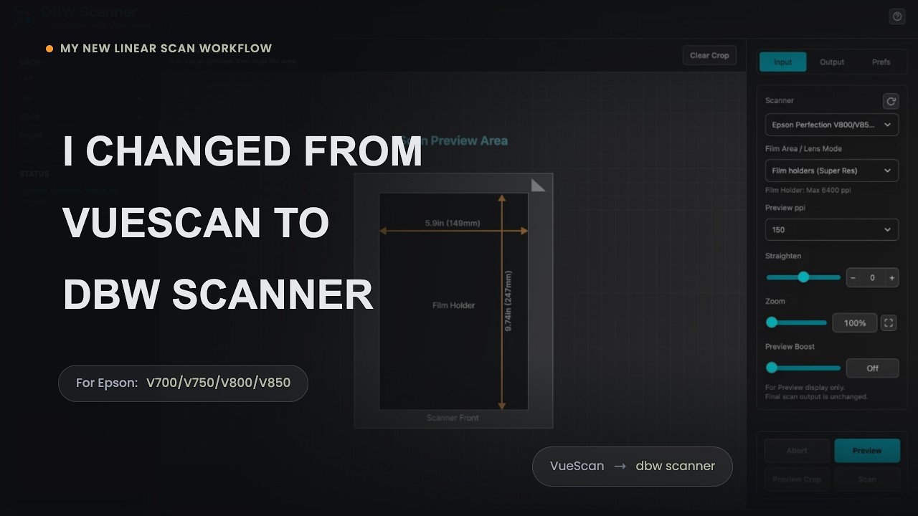Click the Preview button
The image size is (918, 516).
tap(867, 451)
